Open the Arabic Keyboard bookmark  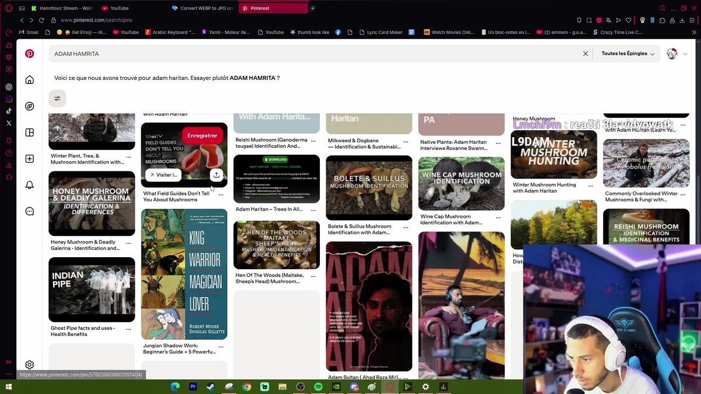[x=170, y=32]
